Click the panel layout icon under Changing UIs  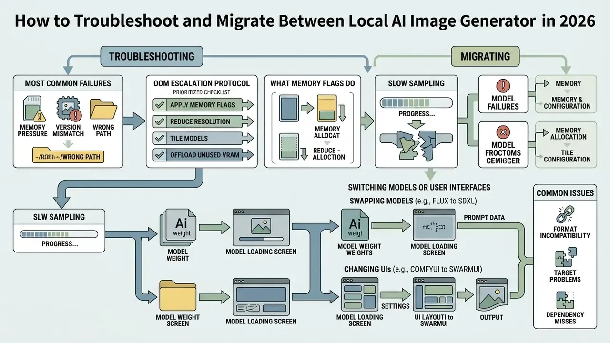click(360, 295)
